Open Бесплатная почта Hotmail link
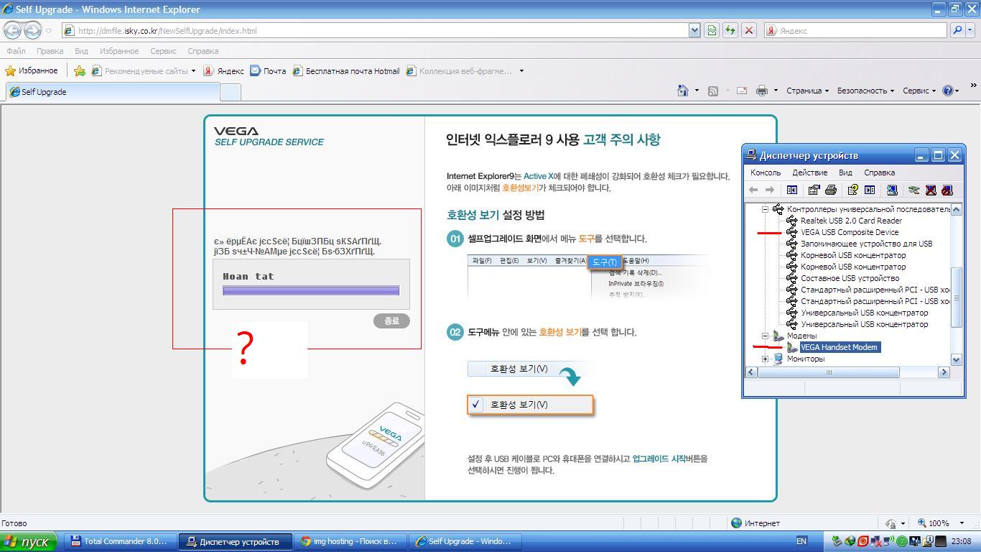This screenshot has height=552, width=981. (346, 70)
